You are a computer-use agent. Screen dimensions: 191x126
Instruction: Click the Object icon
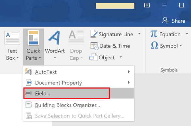[x=93, y=57]
